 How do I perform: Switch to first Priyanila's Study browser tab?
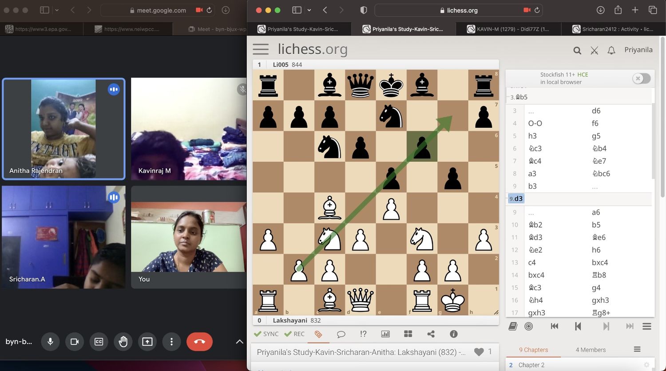coord(298,29)
